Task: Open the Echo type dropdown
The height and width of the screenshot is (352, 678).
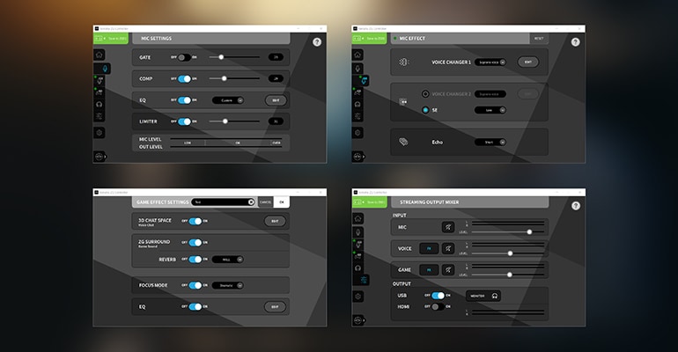Action: 490,142
